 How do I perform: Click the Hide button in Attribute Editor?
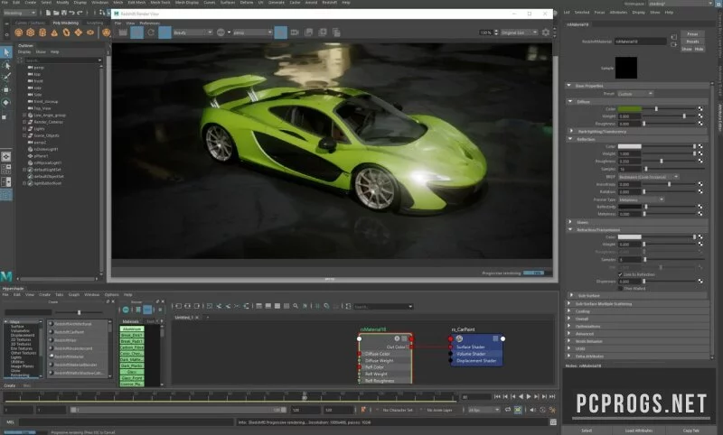(699, 49)
